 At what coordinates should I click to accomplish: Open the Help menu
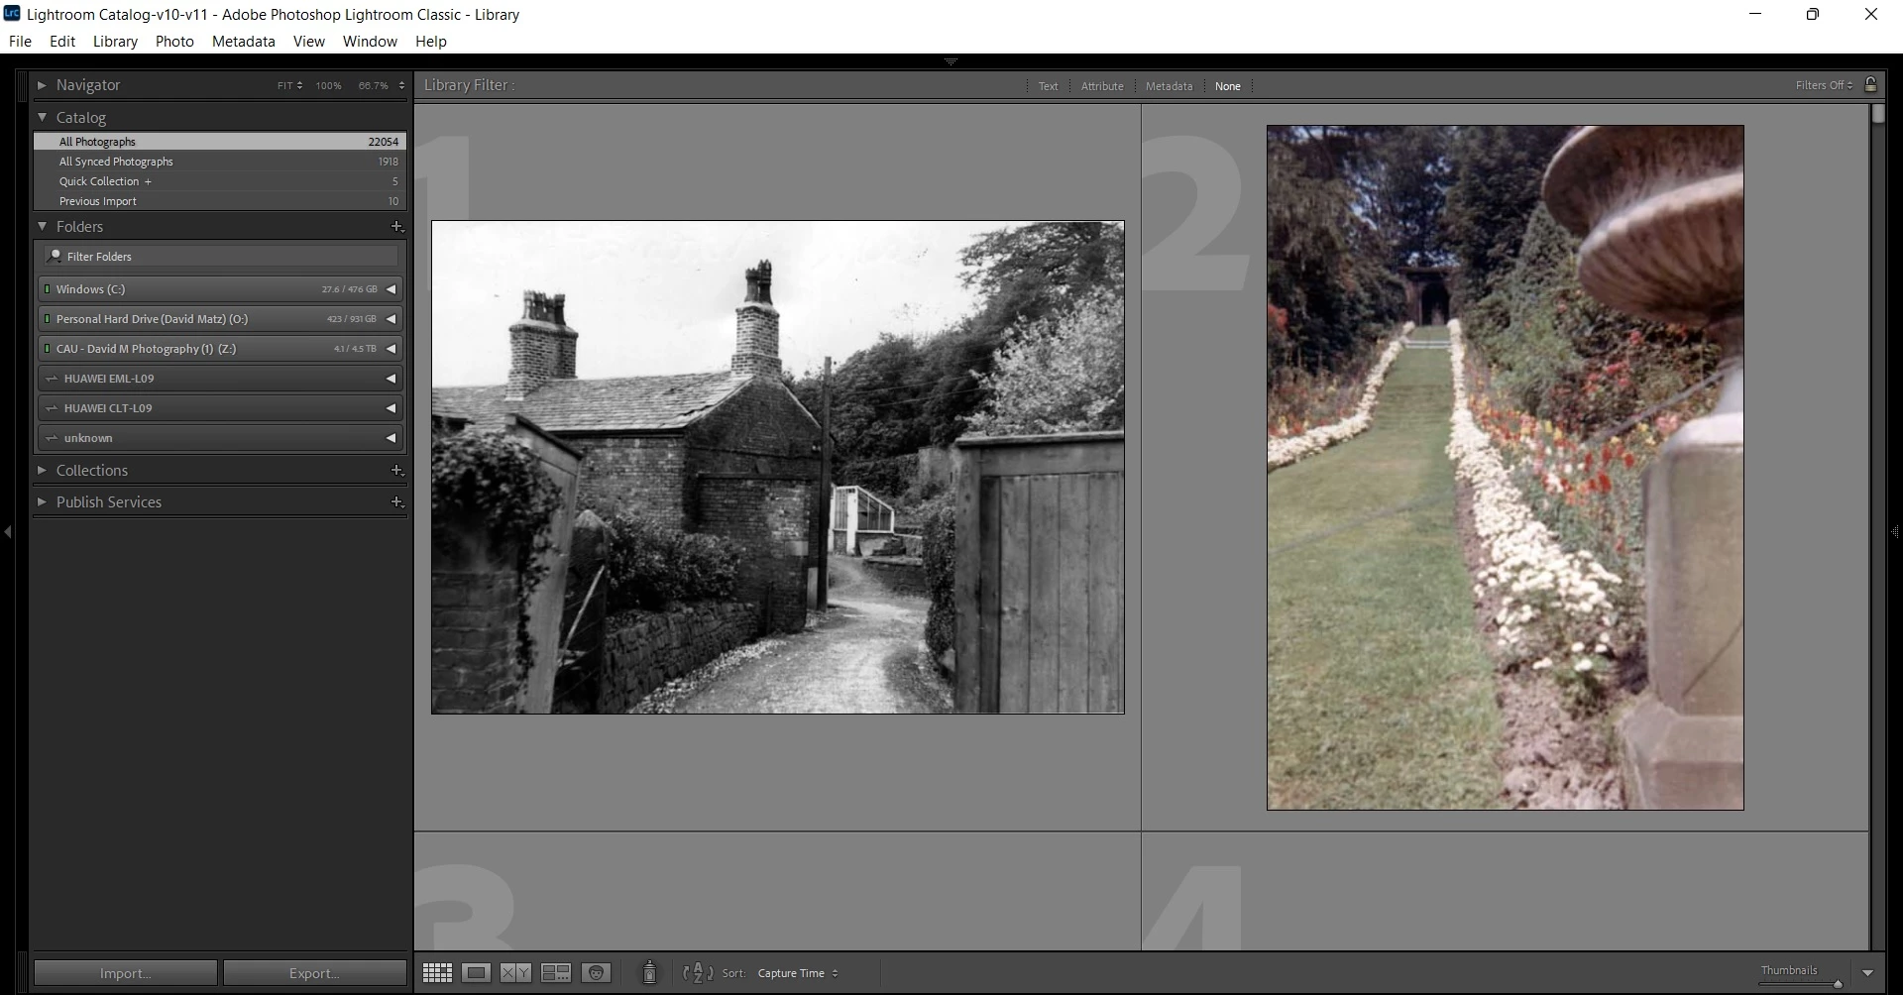(430, 42)
